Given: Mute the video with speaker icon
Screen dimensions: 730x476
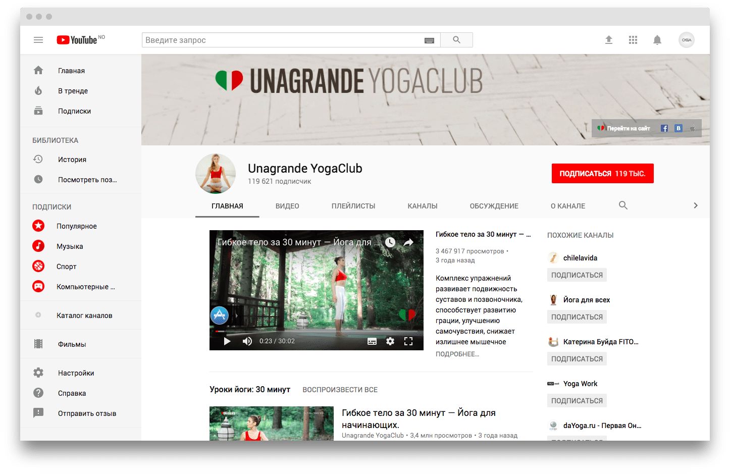Looking at the screenshot, I should click(247, 341).
